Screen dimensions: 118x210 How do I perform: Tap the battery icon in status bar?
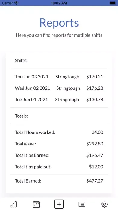coord(113,3)
